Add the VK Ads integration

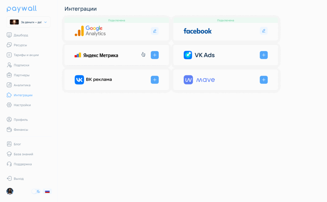click(x=263, y=55)
